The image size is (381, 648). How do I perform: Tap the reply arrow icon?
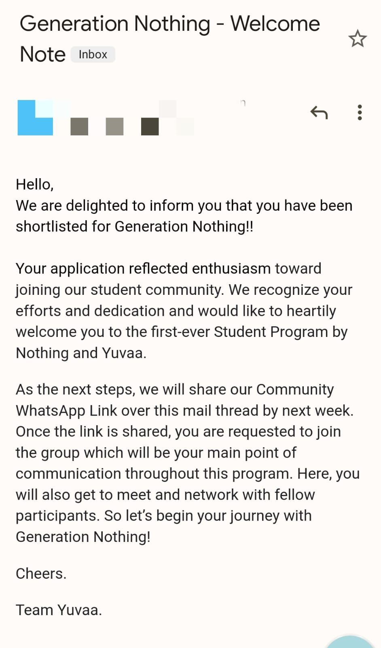point(319,112)
